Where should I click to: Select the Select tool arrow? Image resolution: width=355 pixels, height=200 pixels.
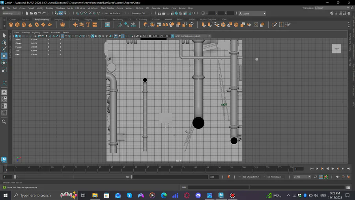click(4, 36)
